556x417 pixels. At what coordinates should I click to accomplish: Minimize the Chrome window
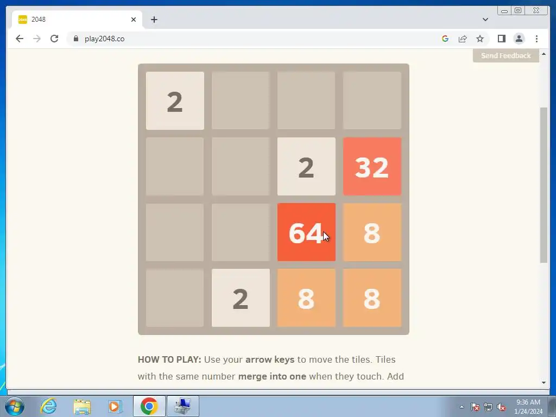pyautogui.click(x=504, y=11)
